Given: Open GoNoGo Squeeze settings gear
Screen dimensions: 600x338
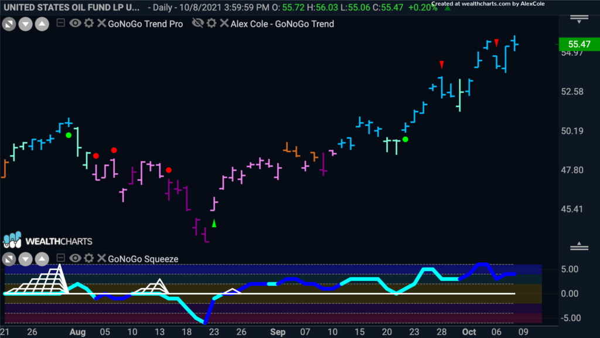Looking at the screenshot, I should click(89, 258).
